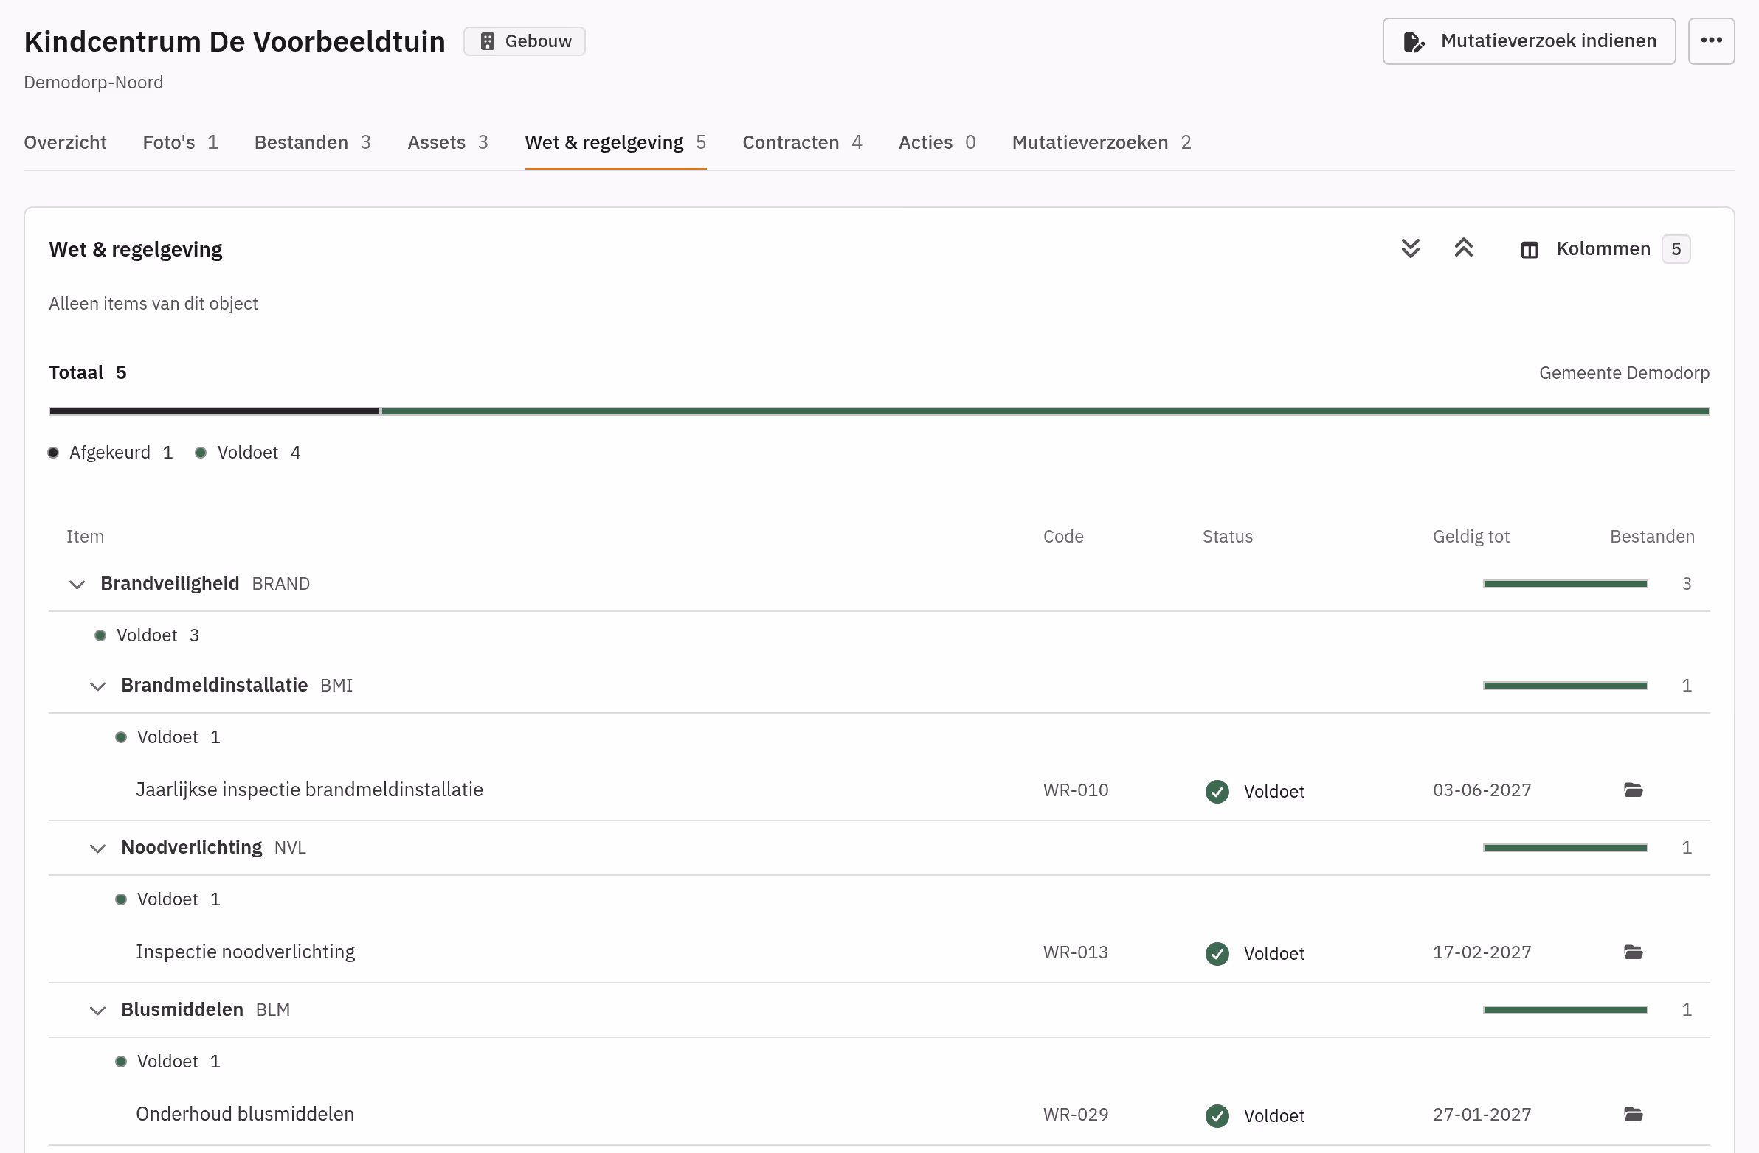Open the Mutatieverzoeken tab
1759x1153 pixels.
pyautogui.click(x=1102, y=142)
